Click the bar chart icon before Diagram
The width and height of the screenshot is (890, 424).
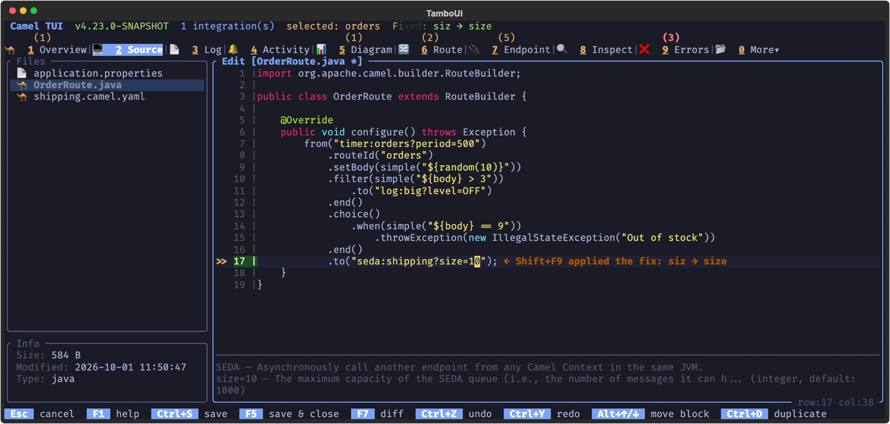coord(322,50)
